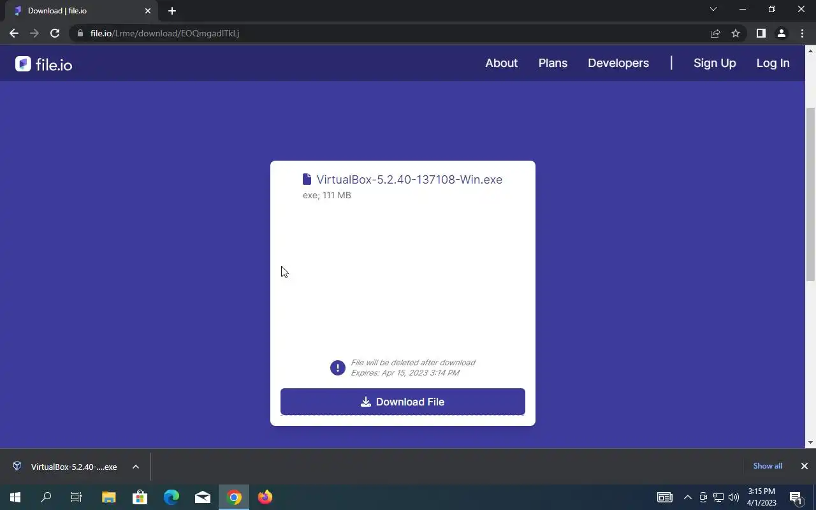Open Task View

pyautogui.click(x=76, y=497)
